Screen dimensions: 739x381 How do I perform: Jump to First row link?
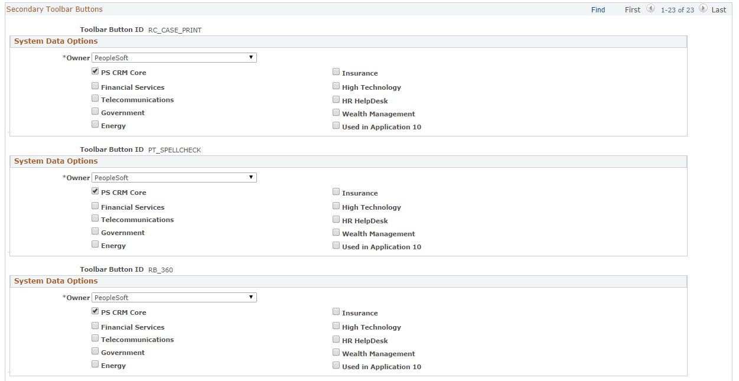(x=632, y=10)
